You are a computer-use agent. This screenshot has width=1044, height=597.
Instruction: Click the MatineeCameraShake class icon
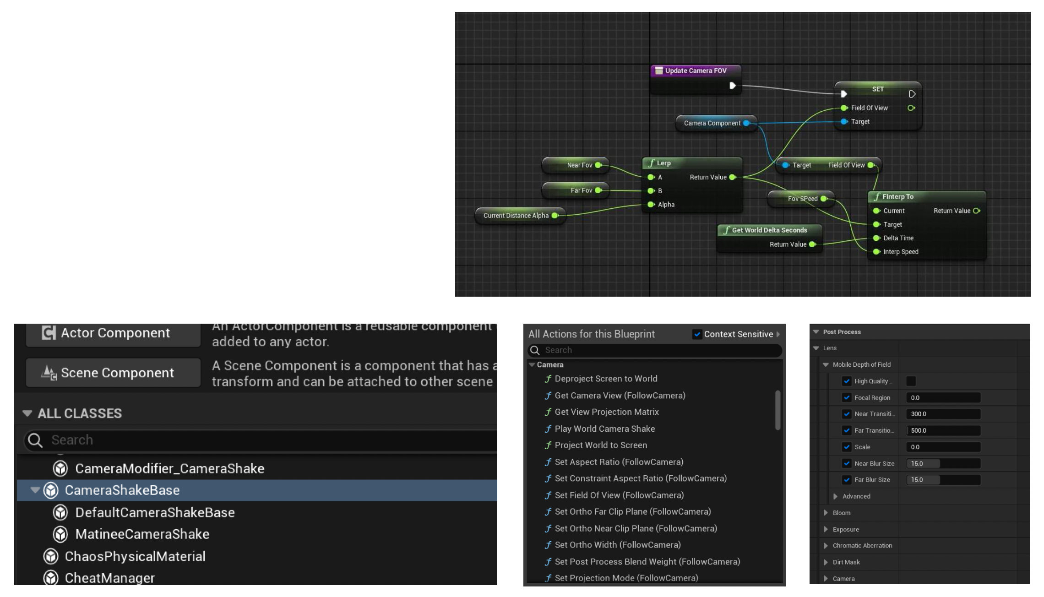pos(60,534)
